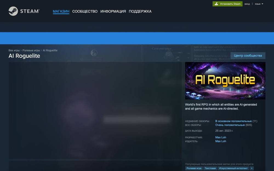274x171 pixels.
Task: Click the release date 25 окт. 2023 г.
Action: 224,131
